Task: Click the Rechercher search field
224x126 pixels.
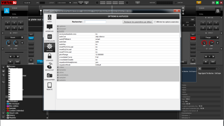Action: click(95, 22)
